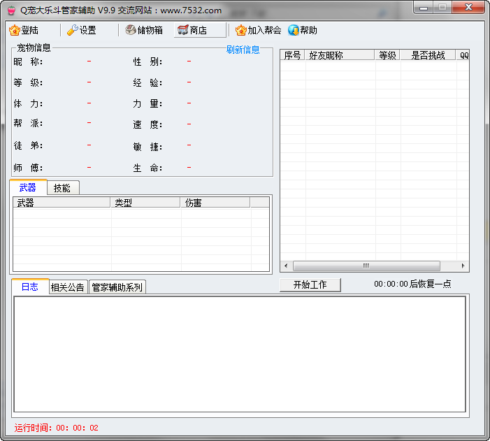Screen dimensions: 490x441
Task: Select the 日志 log tab
Action: 30,287
